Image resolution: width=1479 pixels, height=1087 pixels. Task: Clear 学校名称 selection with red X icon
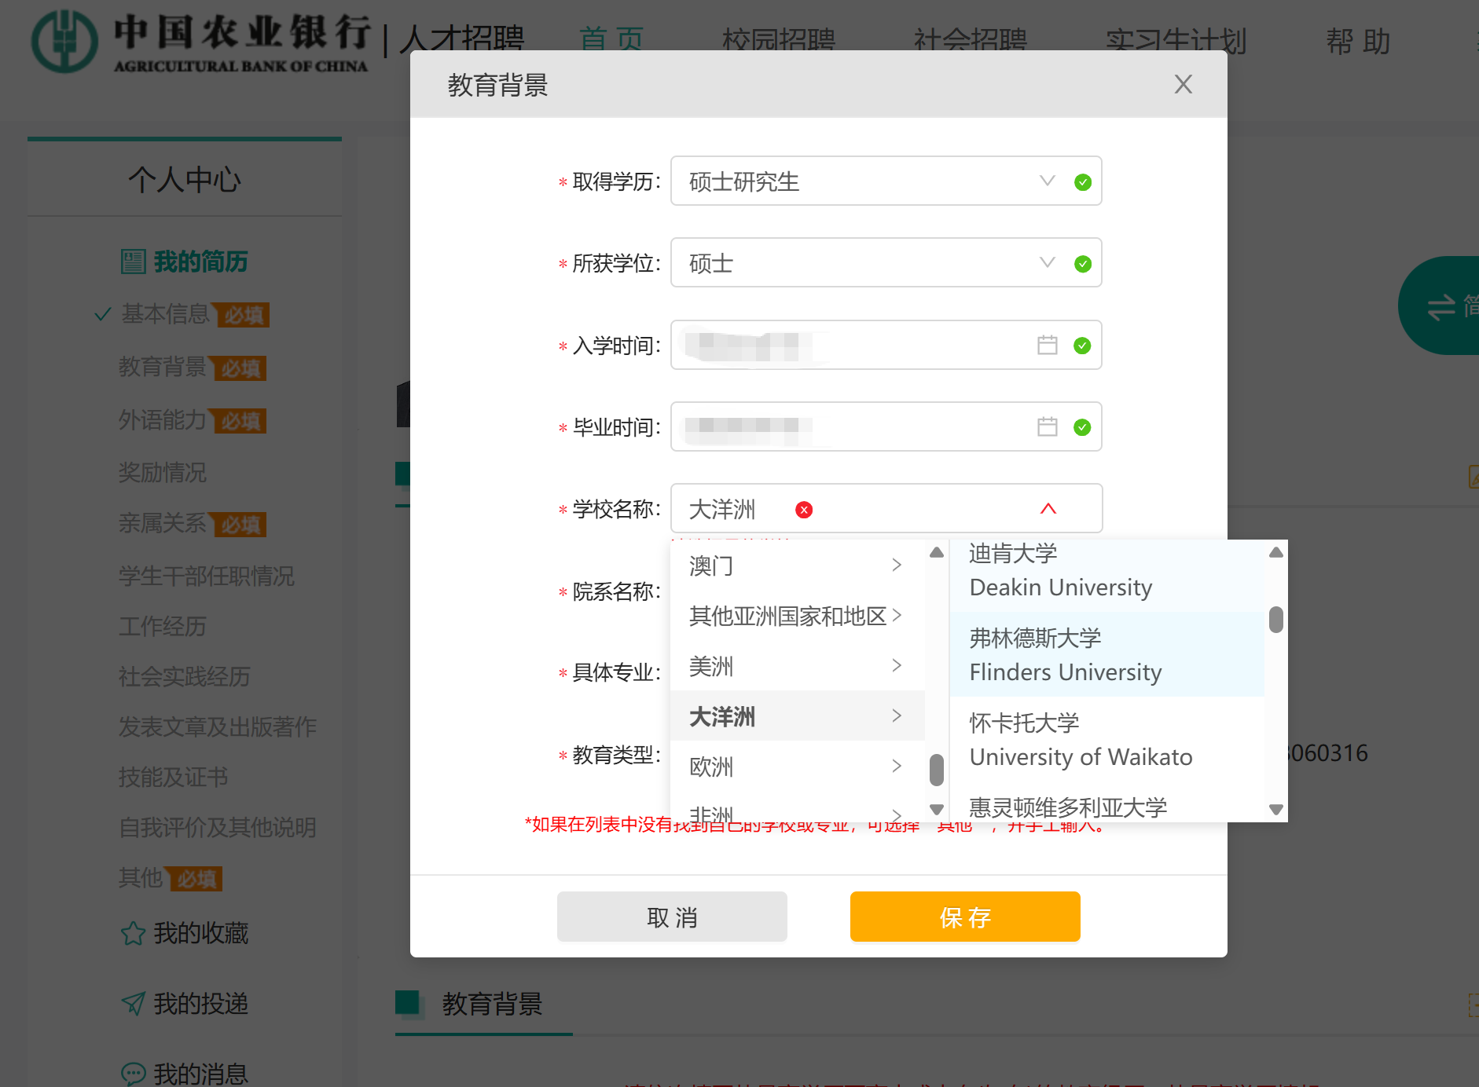(x=803, y=510)
